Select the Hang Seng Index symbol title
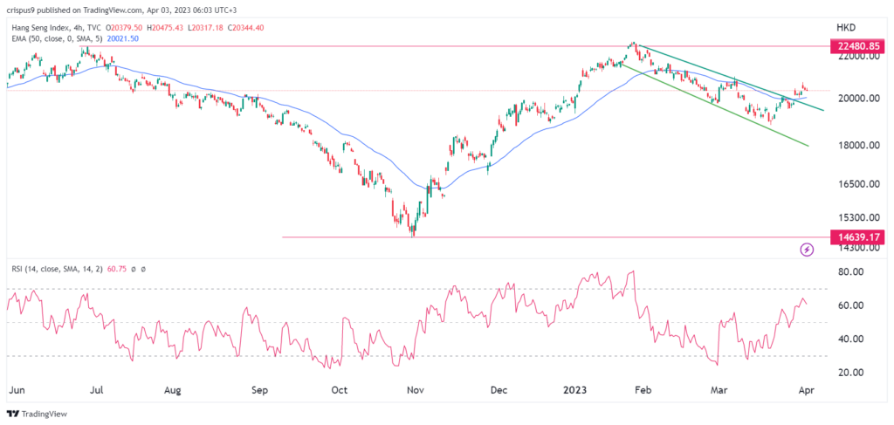The width and height of the screenshot is (894, 425). coord(38,27)
